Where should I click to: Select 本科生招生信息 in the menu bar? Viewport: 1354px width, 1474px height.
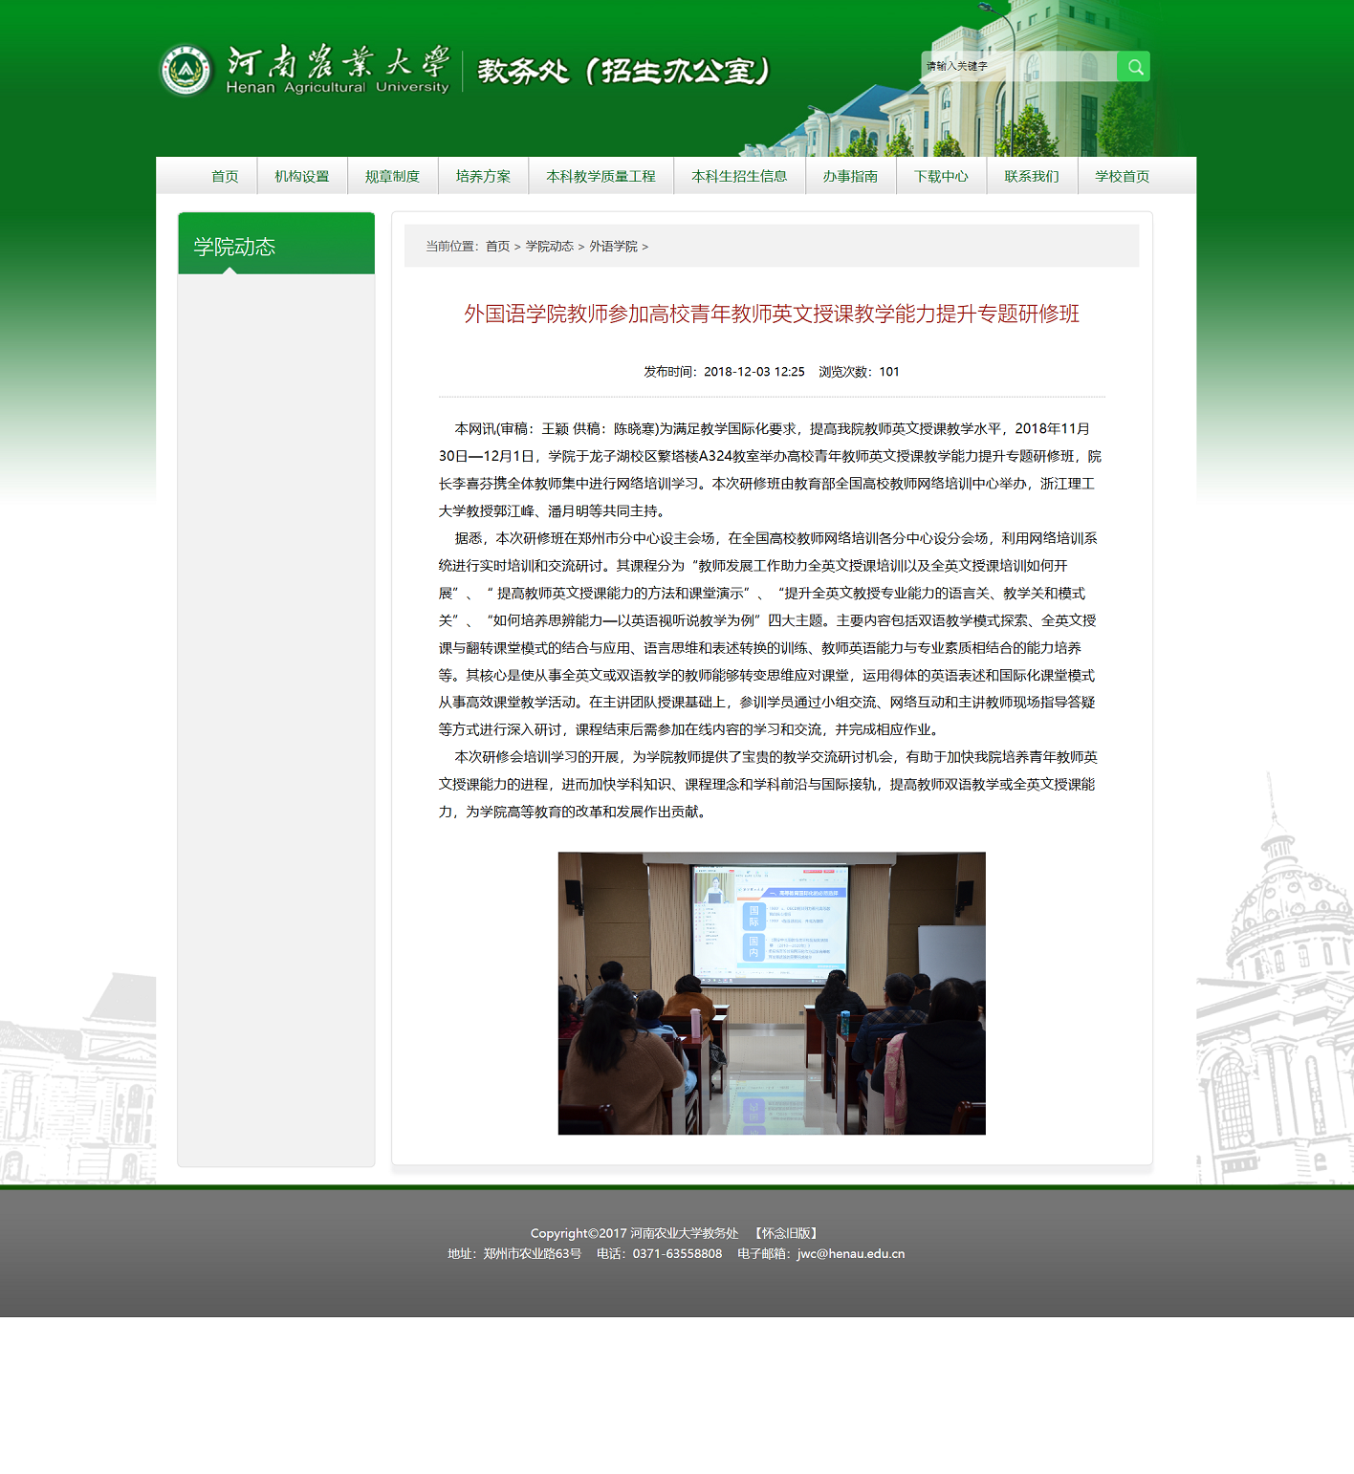(739, 177)
